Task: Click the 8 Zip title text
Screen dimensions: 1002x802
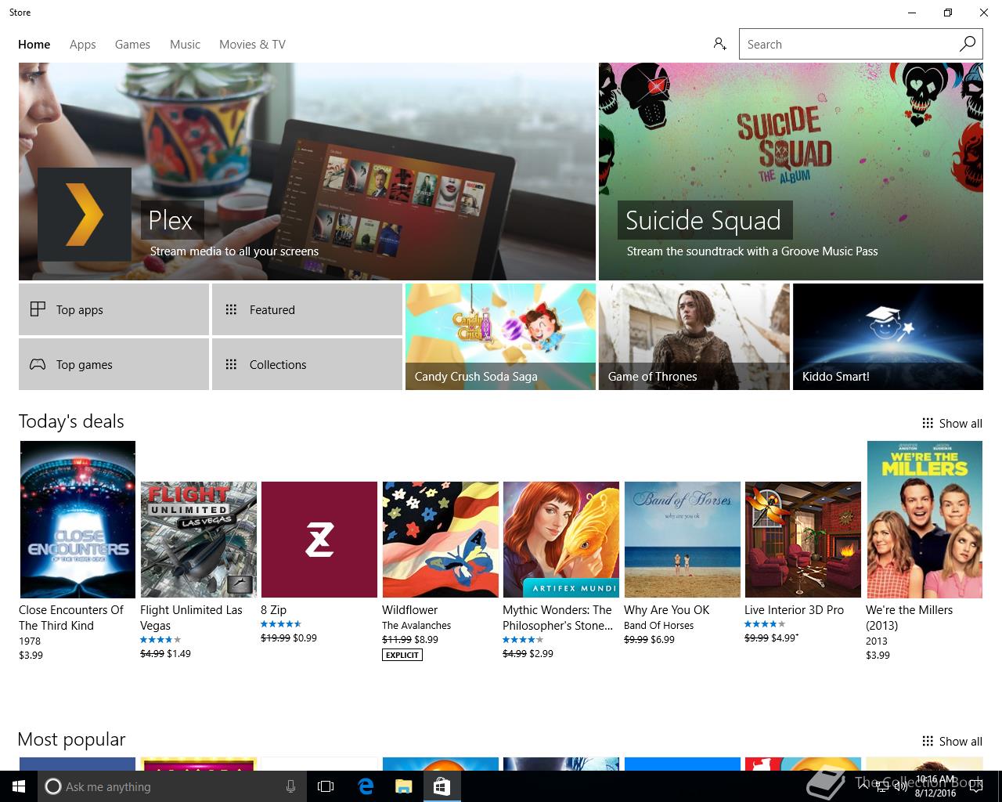Action: tap(273, 609)
